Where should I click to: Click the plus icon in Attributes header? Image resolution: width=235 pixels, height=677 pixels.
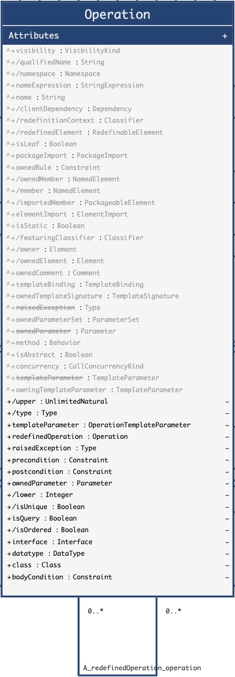(x=224, y=36)
